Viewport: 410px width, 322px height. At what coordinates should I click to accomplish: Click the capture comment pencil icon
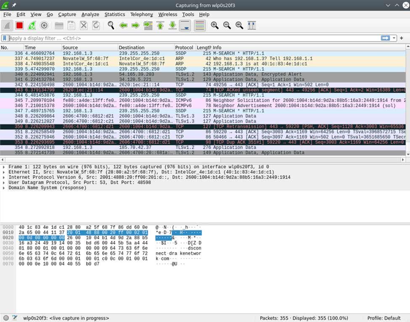[x=14, y=318]
